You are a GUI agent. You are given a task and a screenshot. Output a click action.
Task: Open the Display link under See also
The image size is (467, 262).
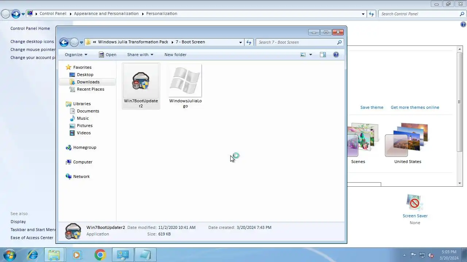(18, 222)
